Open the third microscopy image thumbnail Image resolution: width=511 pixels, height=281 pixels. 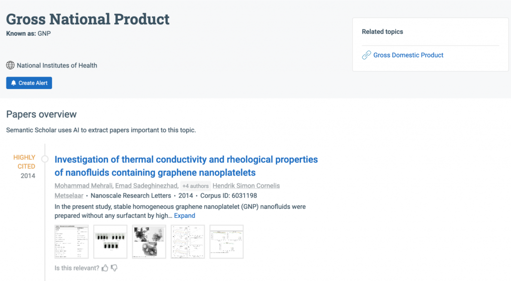(149, 242)
